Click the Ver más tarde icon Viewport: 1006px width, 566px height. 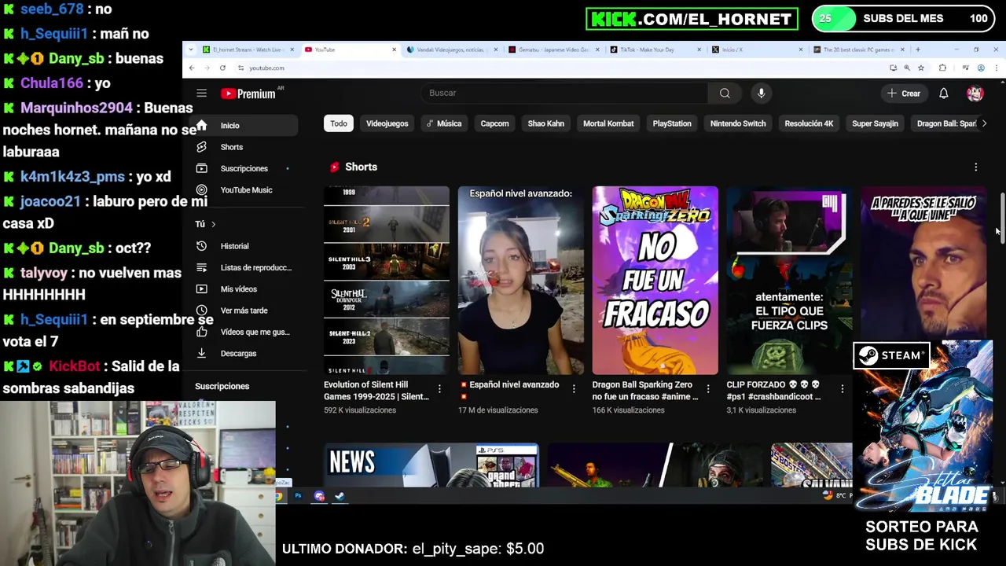tap(202, 311)
